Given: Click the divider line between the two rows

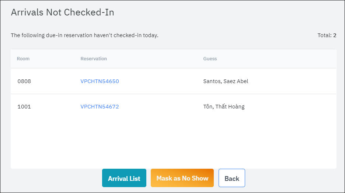Looking at the screenshot, I should tap(173, 94).
